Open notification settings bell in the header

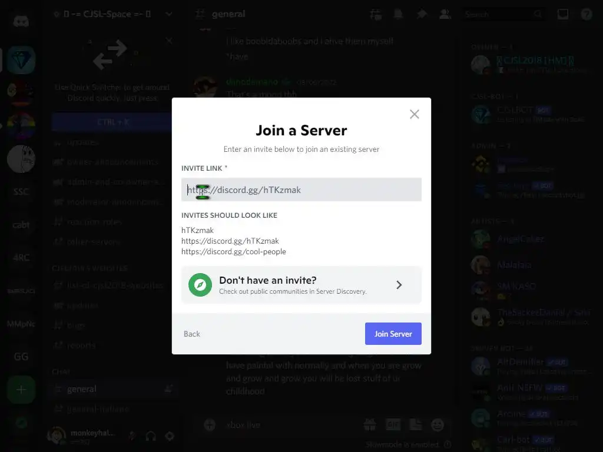coord(398,14)
